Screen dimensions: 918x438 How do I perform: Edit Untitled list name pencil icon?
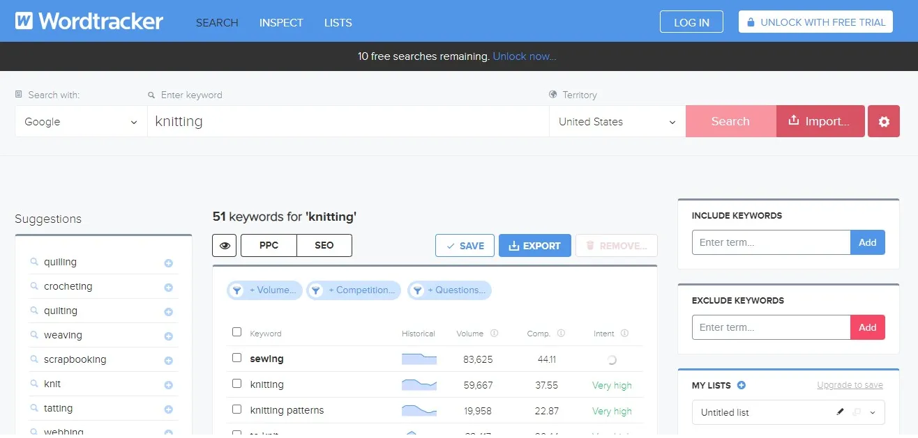tap(841, 412)
